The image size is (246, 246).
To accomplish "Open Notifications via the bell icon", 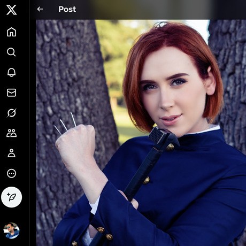I will point(12,72).
